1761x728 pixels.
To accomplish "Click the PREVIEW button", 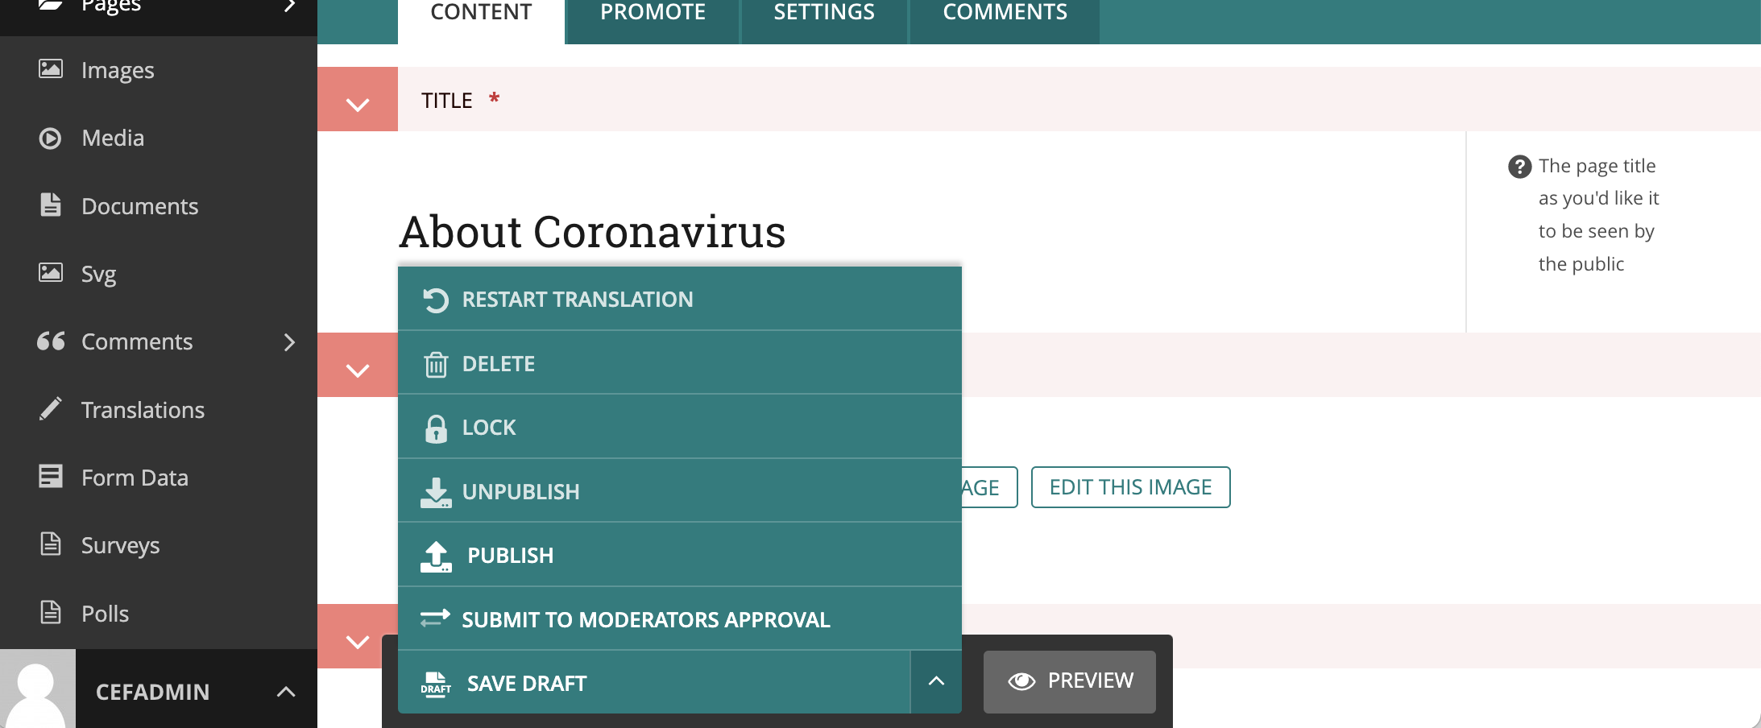I will (1070, 681).
